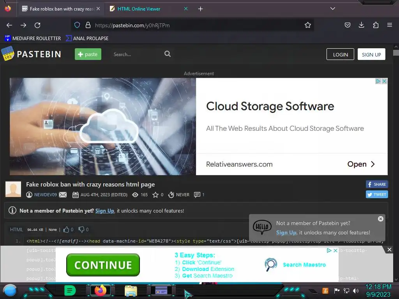Click the Open button on the ad
This screenshot has height=299, width=399.
point(361,164)
